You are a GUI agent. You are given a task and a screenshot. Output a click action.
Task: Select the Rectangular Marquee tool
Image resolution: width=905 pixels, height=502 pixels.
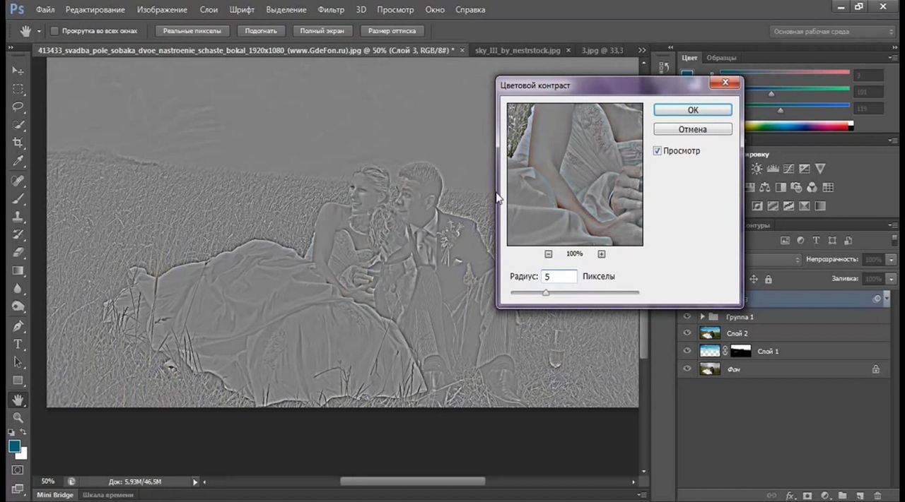point(18,89)
